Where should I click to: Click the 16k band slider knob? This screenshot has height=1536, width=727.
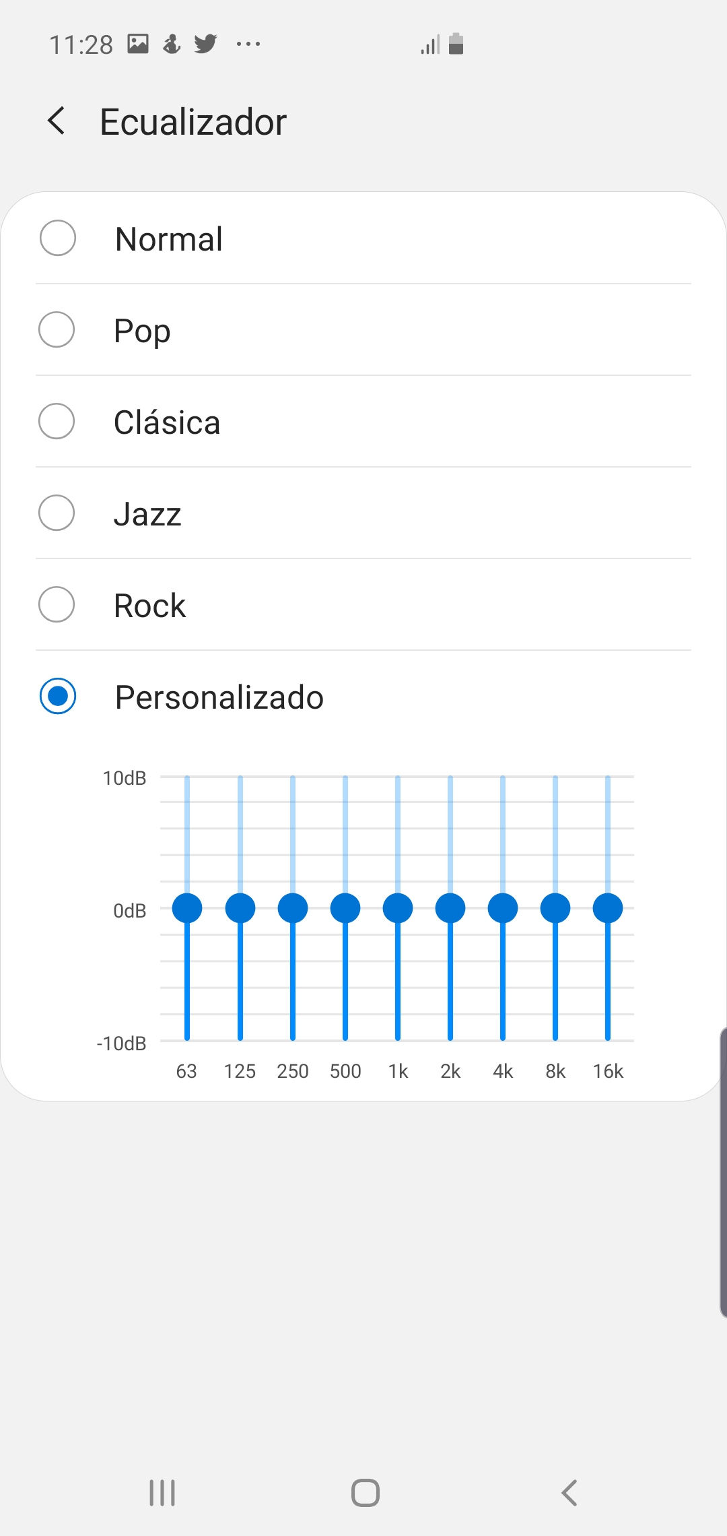point(608,908)
